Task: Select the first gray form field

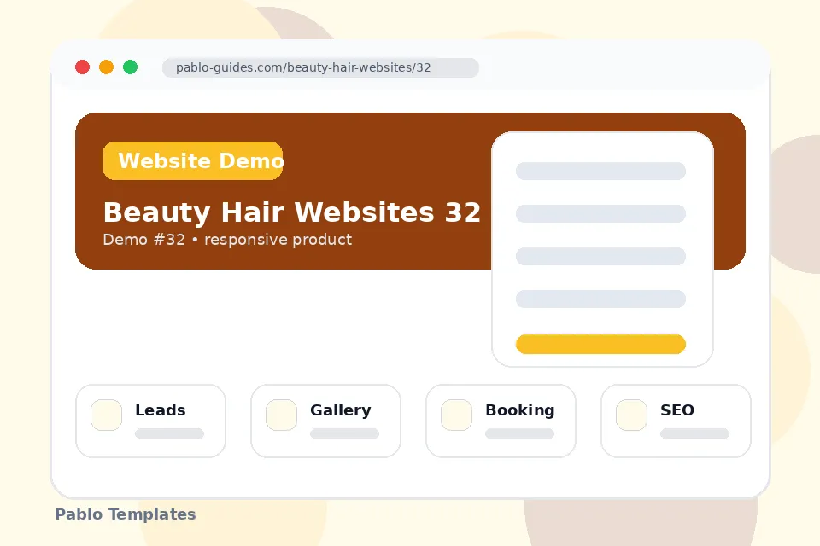Action: [600, 171]
